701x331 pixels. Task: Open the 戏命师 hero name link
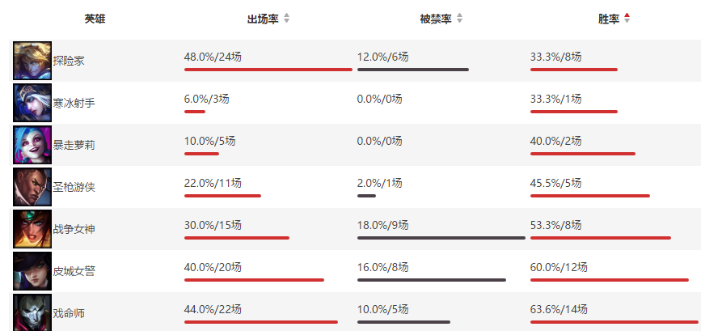pyautogui.click(x=69, y=313)
